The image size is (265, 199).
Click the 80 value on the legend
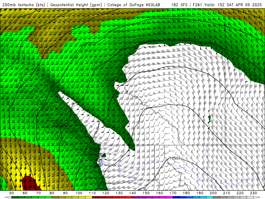[x=52, y=193]
